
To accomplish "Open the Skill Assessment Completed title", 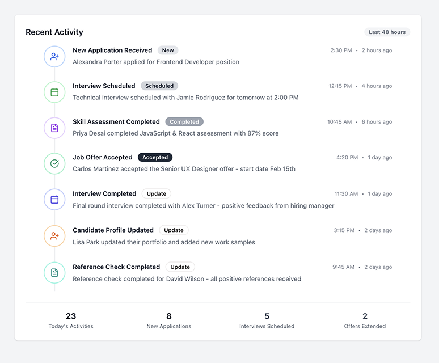I will pyautogui.click(x=116, y=122).
